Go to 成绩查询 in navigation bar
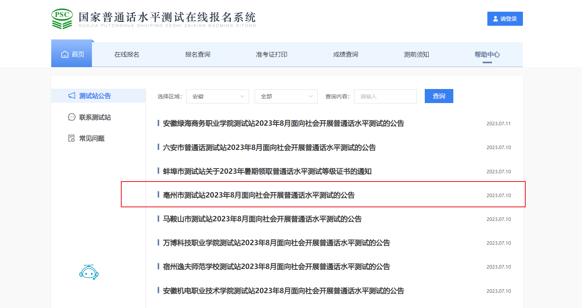 tap(345, 55)
